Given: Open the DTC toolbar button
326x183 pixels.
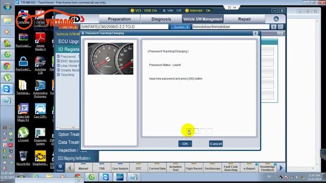Looking at the screenshot, I should [x=139, y=168].
